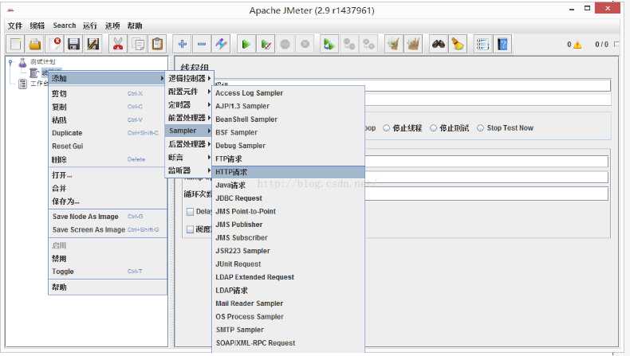
Task: Choose JDBC Request sampler
Action: 288,198
